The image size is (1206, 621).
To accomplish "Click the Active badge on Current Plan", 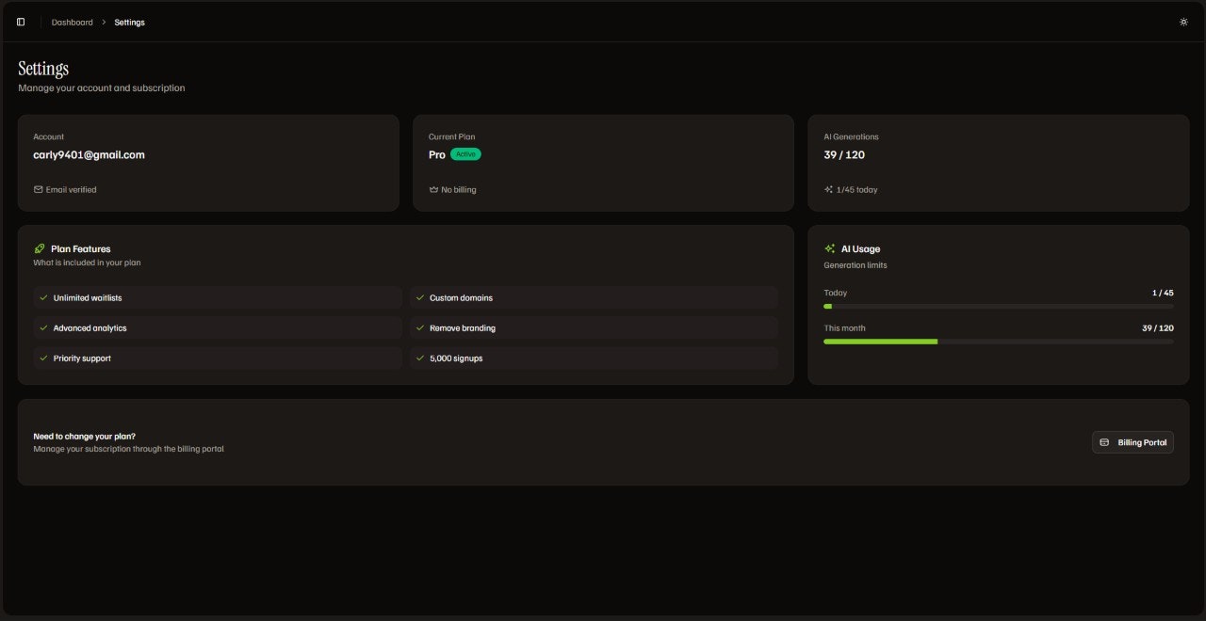I will 465,153.
